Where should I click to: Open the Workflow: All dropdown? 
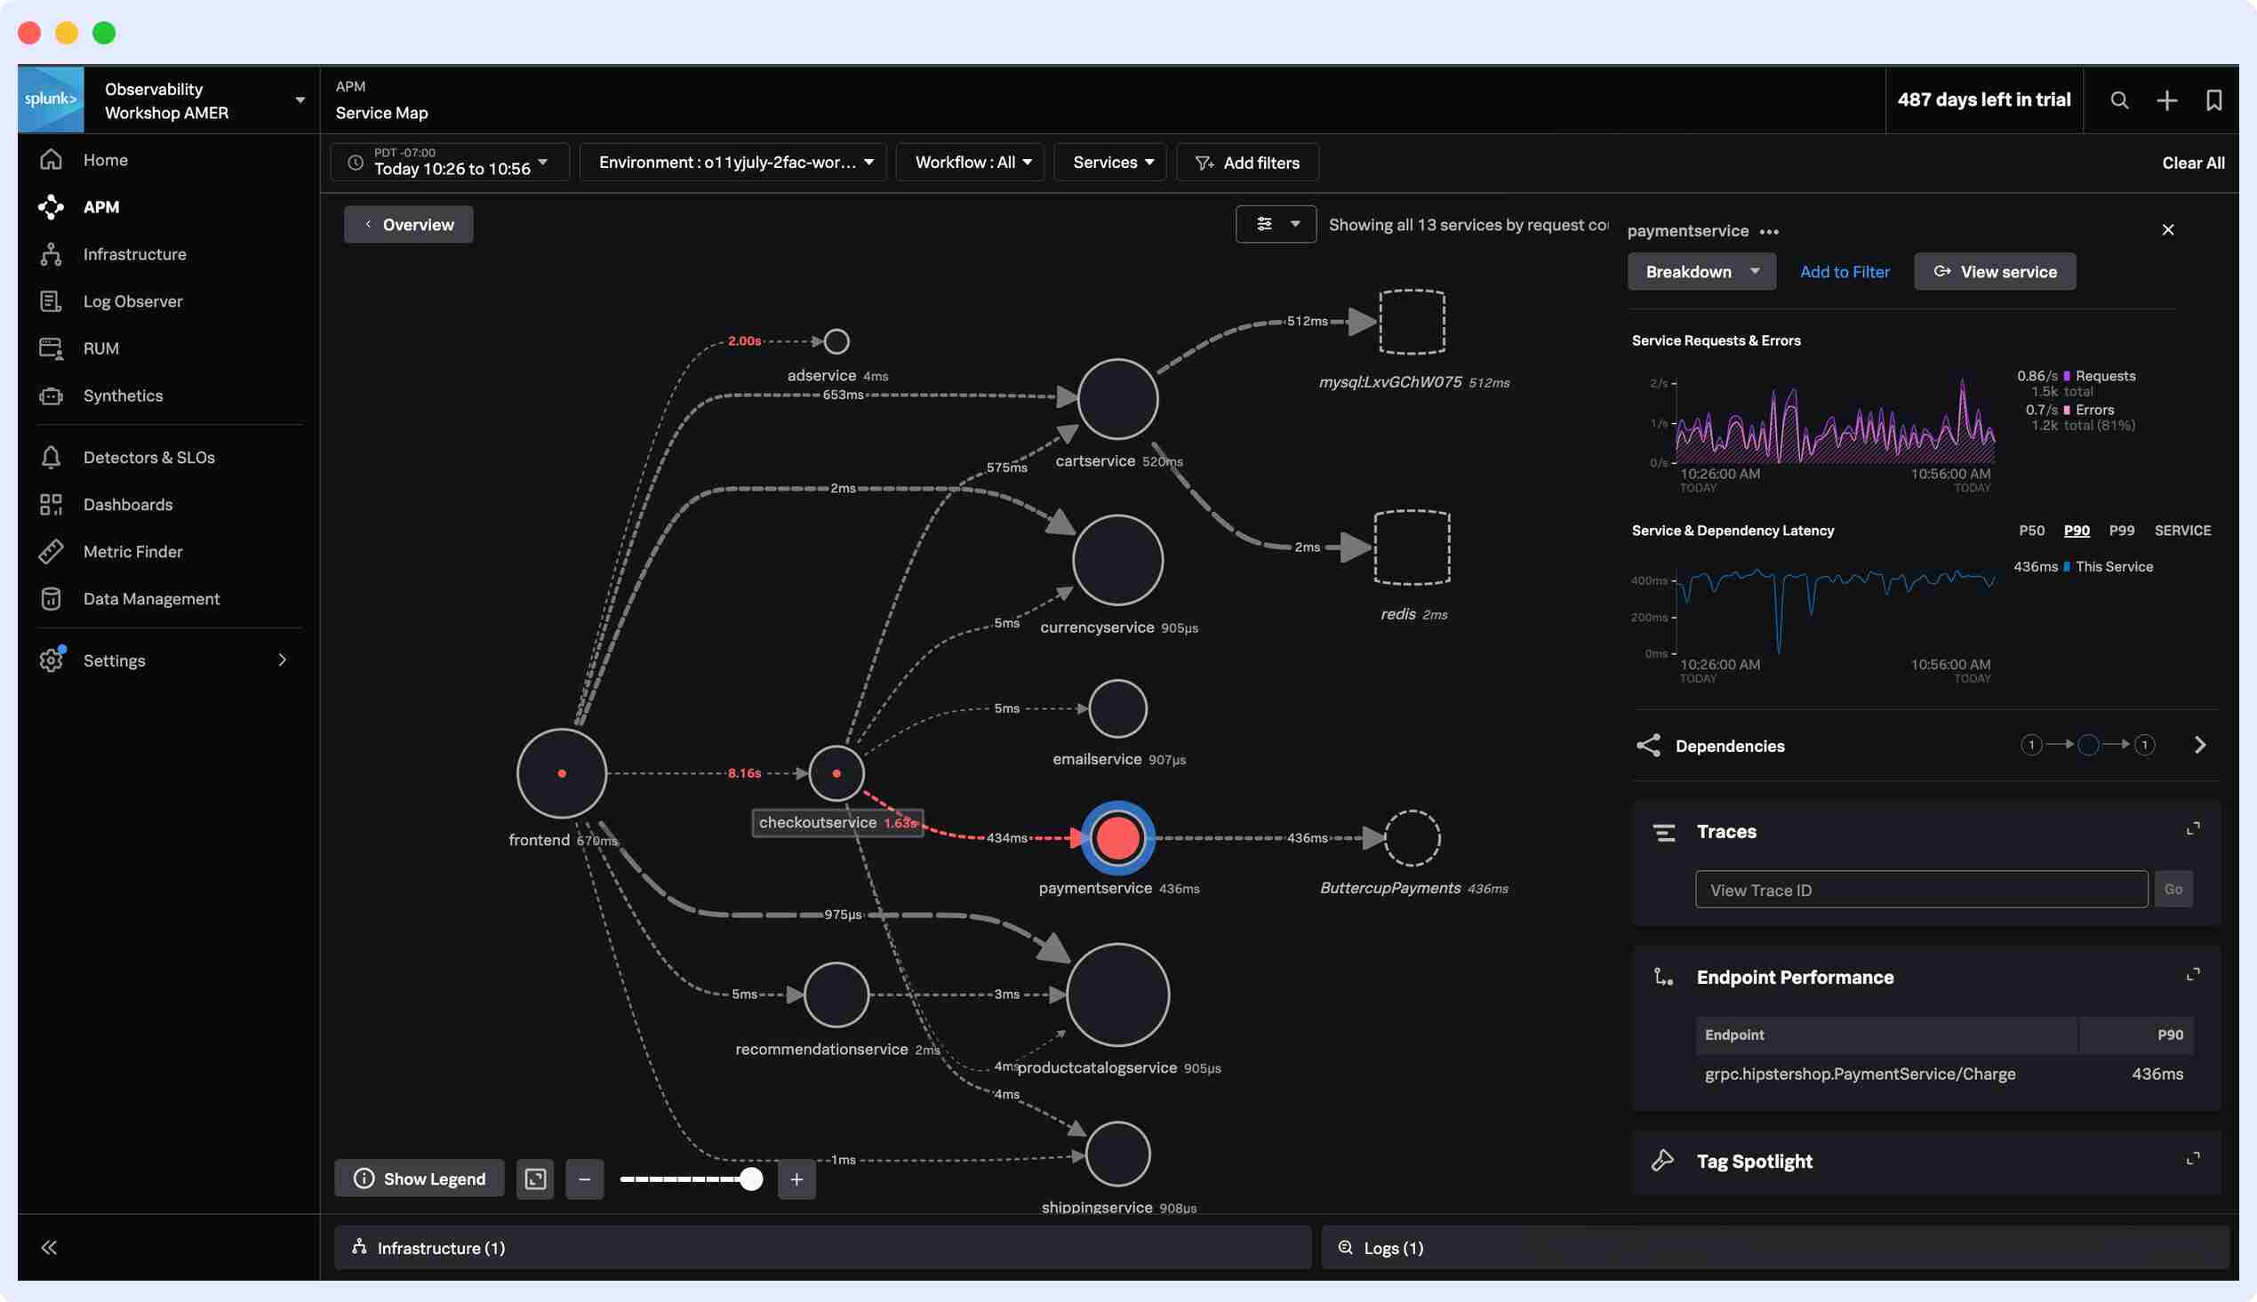968,162
